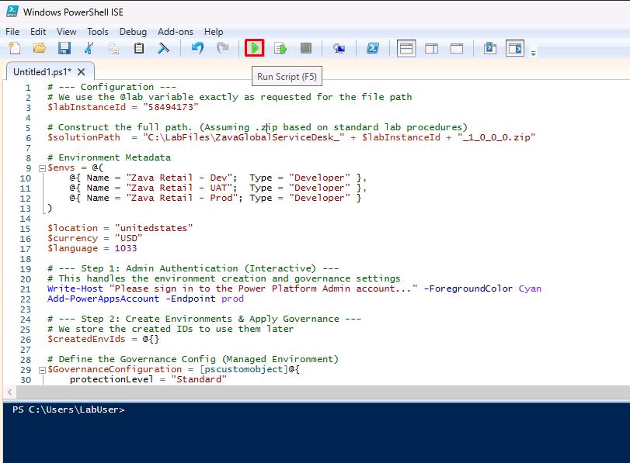The height and width of the screenshot is (463, 630).
Task: Show script pane maximized layout
Action: pyautogui.click(x=457, y=49)
